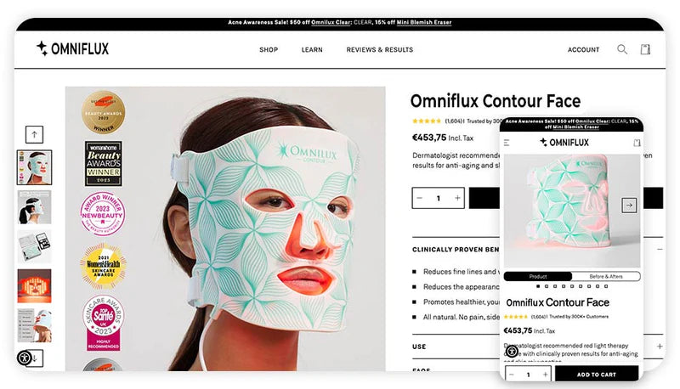680x389 pixels.
Task: Open Reviews & Results menu item
Action: click(x=379, y=50)
